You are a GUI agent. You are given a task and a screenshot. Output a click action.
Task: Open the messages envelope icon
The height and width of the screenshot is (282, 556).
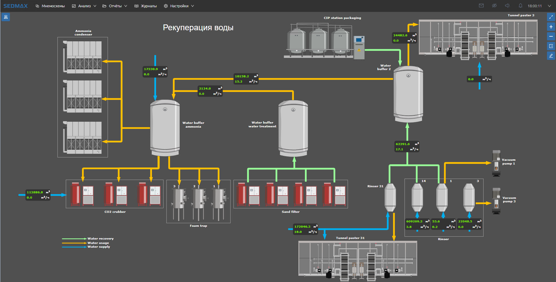click(x=481, y=6)
